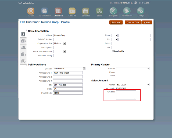
Task: Click the Phone number field
Action: (x=134, y=35)
